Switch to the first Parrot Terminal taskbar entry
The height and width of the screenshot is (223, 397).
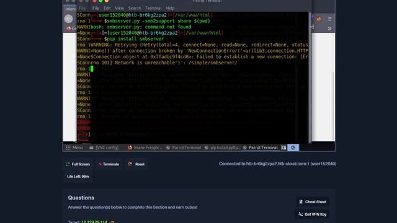pos(184,147)
